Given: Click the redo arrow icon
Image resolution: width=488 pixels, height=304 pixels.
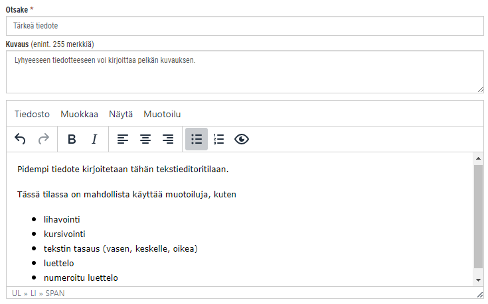Looking at the screenshot, I should point(44,139).
